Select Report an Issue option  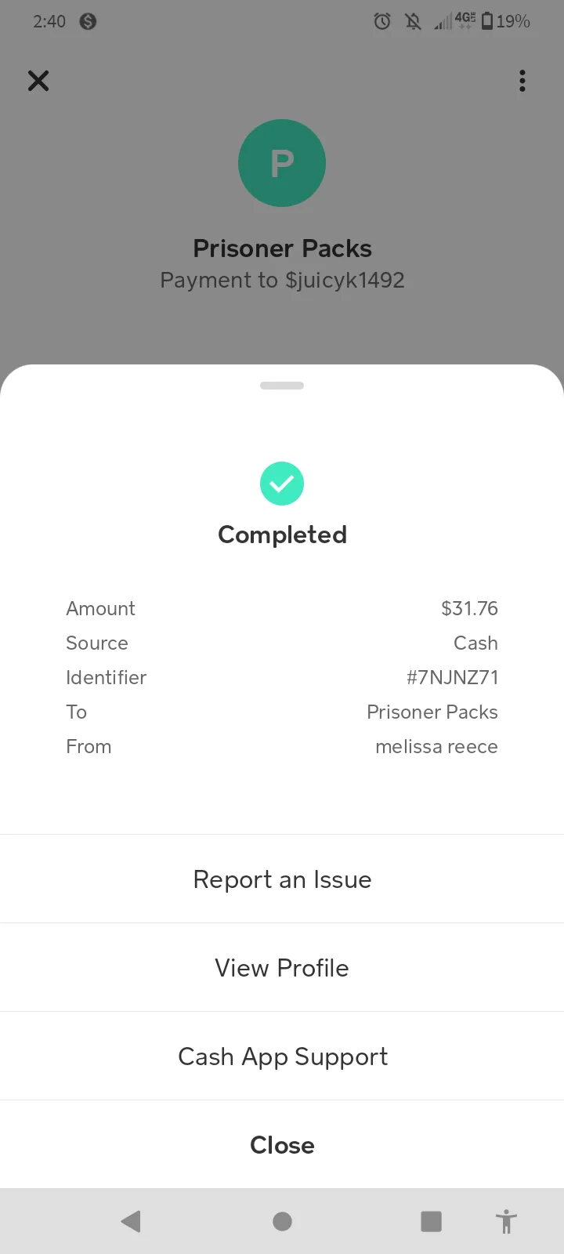tap(282, 879)
